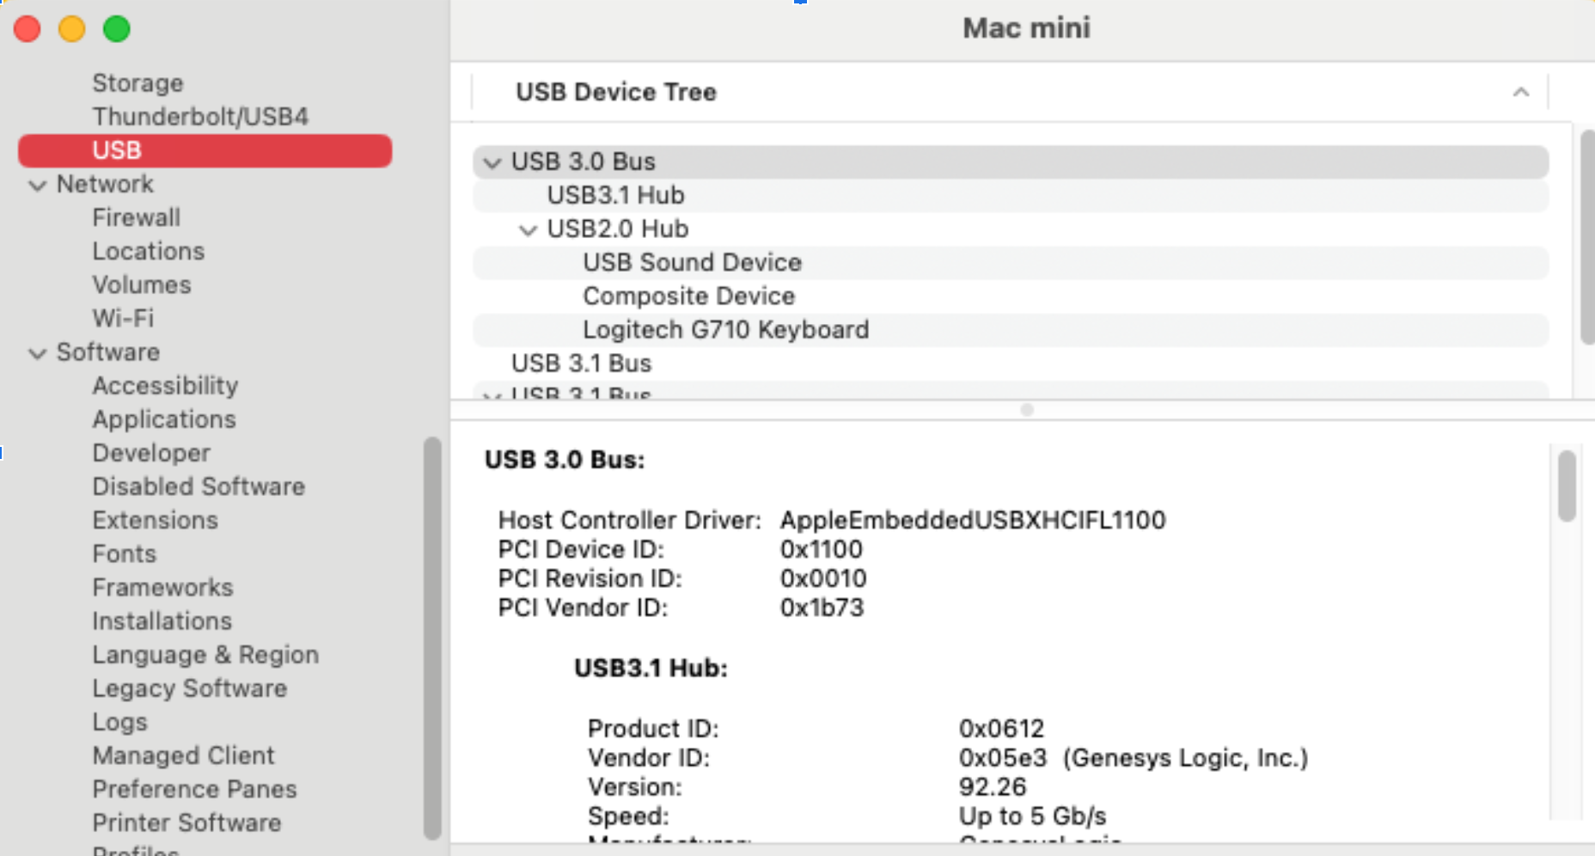Expand the lower USB 3.1 Bus node
Viewport: 1595px width, 856px height.
click(491, 394)
